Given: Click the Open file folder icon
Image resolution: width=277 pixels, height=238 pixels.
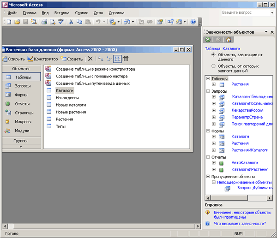Looking at the screenshot, I should (17, 22).
